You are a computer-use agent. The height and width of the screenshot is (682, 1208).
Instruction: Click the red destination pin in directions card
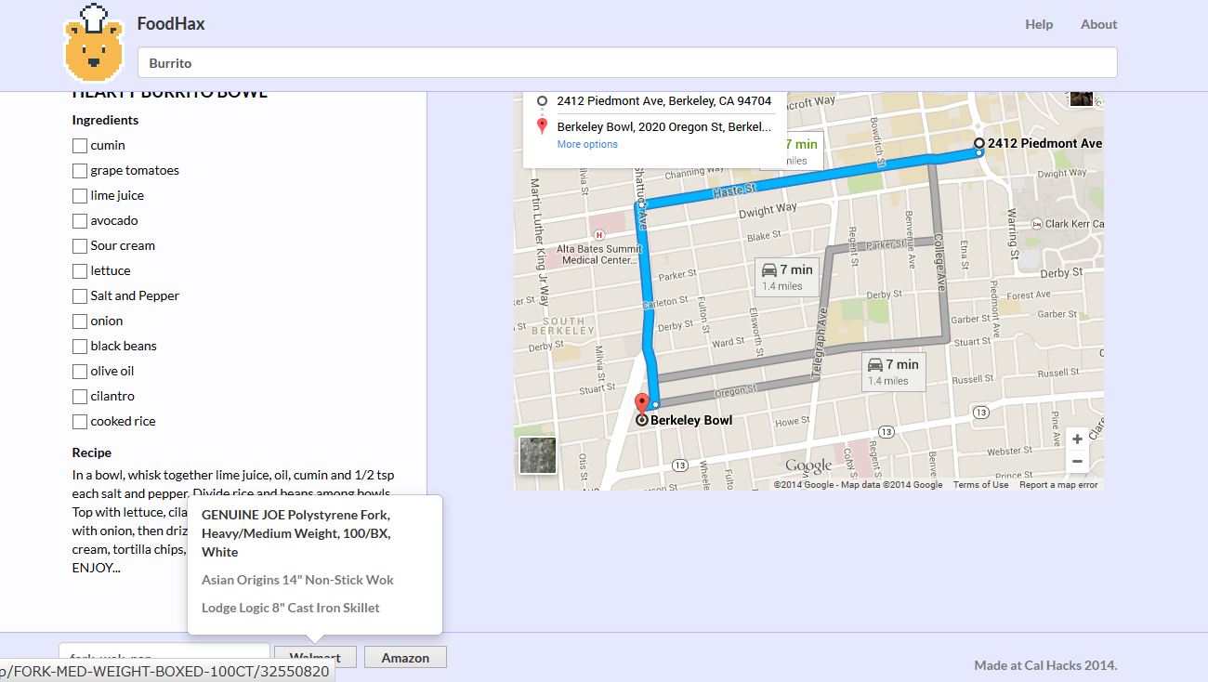coord(543,126)
